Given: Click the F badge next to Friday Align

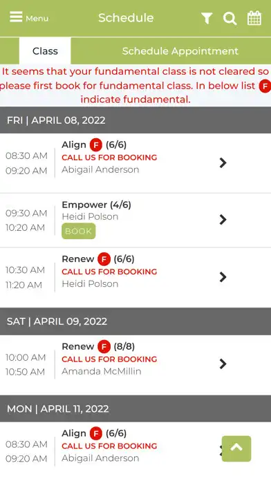Looking at the screenshot, I should coord(96,145).
